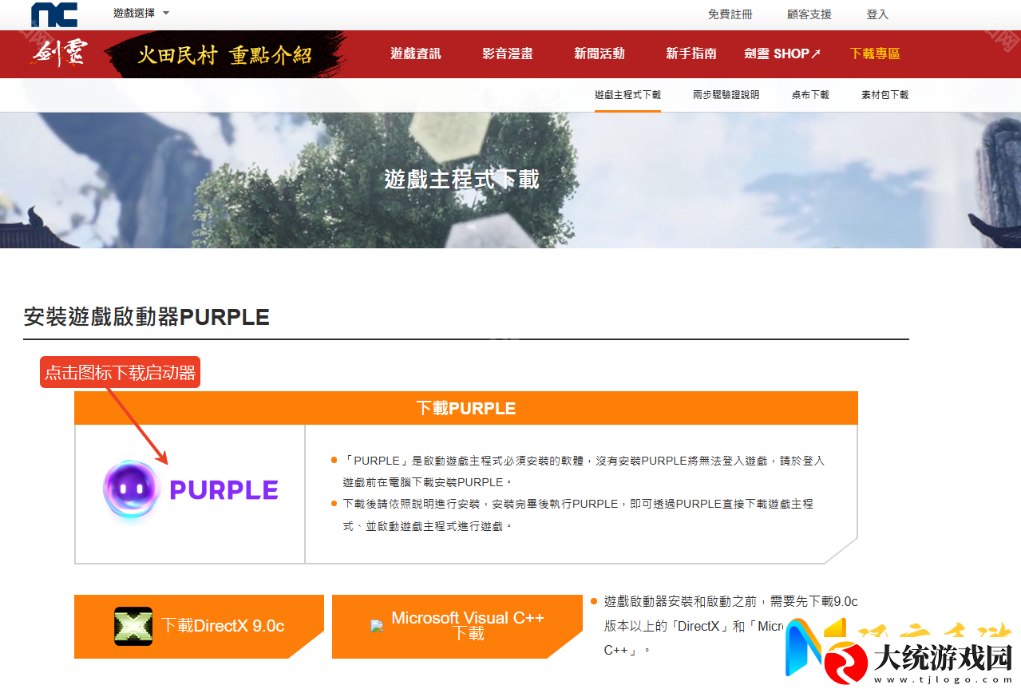
Task: Open the 影音漫畫 menu
Action: tap(508, 53)
